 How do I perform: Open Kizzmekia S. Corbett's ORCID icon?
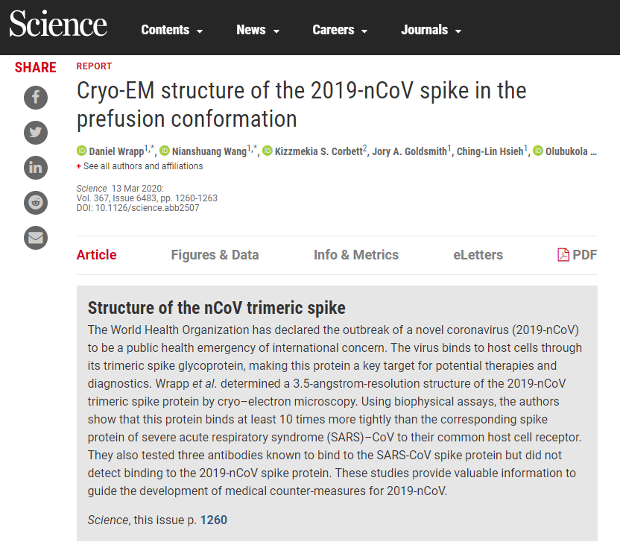click(268, 151)
